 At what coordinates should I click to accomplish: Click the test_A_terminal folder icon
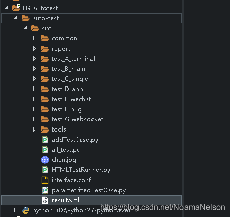[45, 59]
